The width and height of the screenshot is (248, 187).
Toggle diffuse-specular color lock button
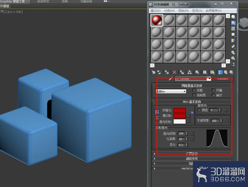(157, 117)
